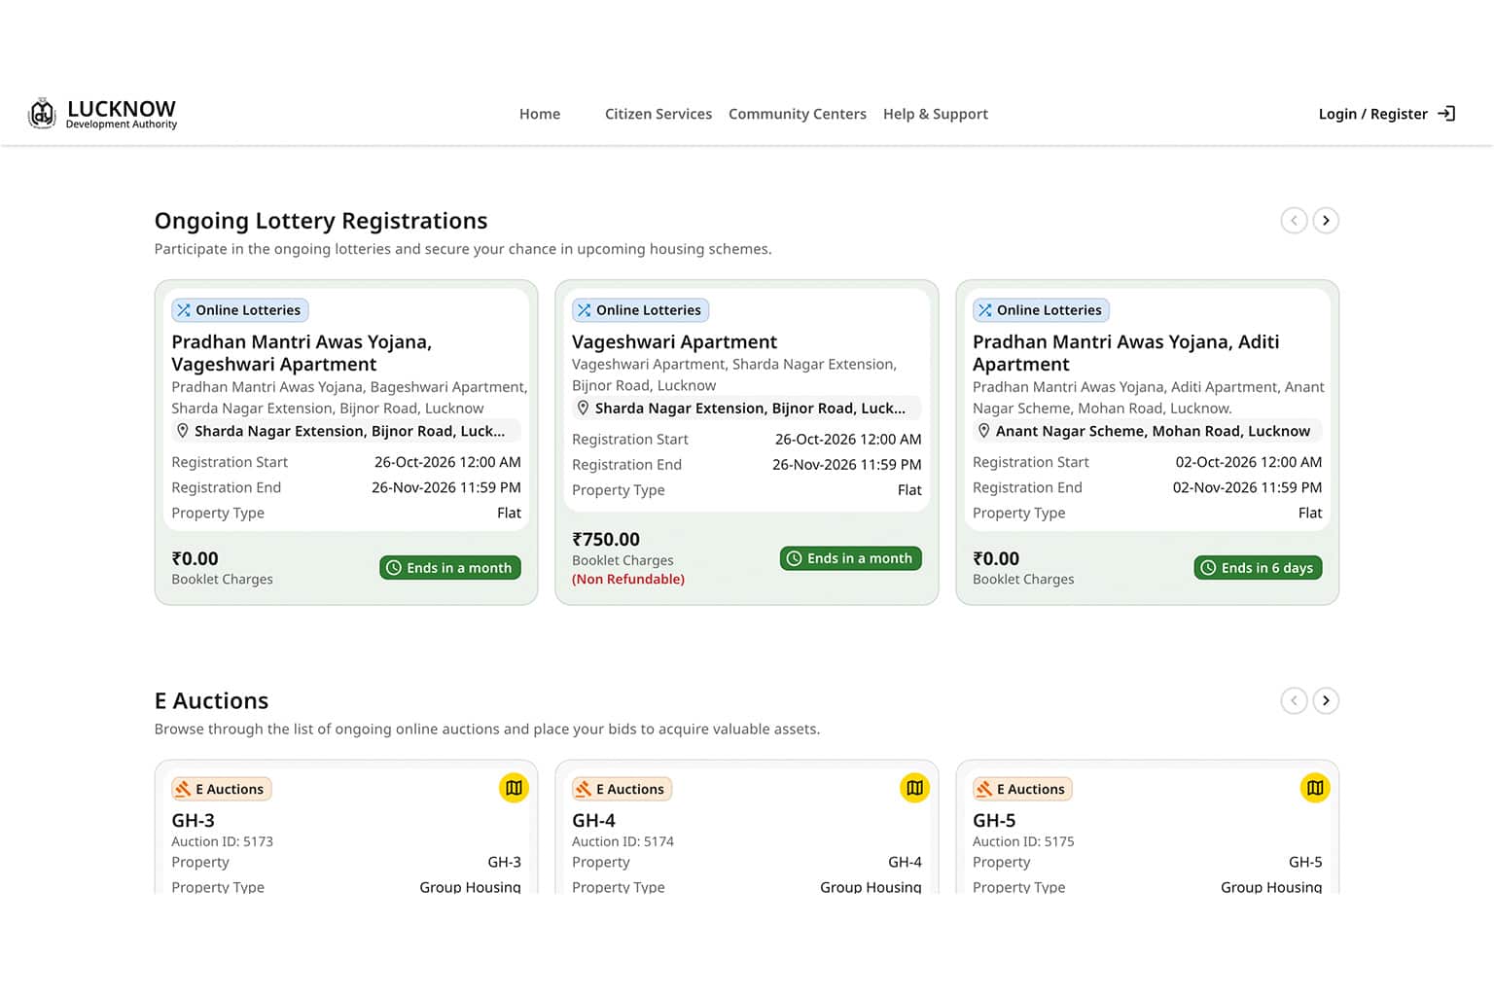Click the E Auctions section heading

pos(211,700)
